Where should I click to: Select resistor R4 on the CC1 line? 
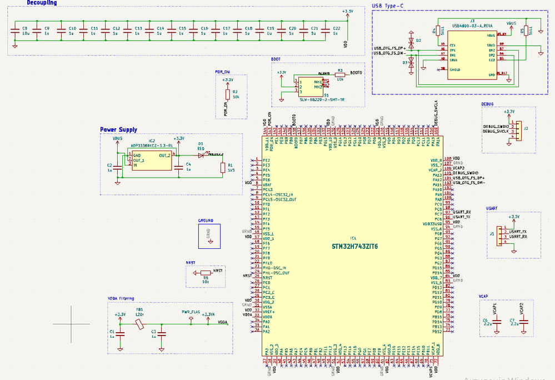click(438, 31)
